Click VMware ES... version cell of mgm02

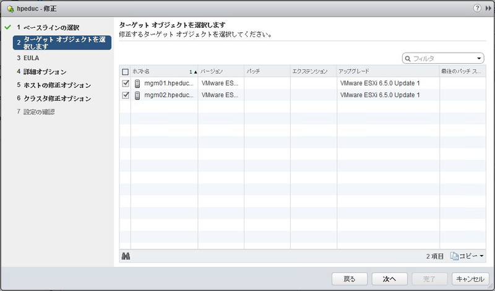point(220,95)
